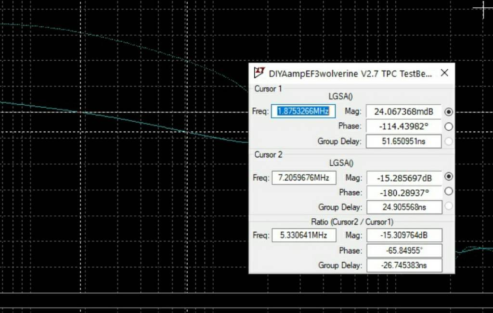Click Cursor 2 Freq field 7.2059676MHz
This screenshot has height=313, width=493.
[304, 178]
